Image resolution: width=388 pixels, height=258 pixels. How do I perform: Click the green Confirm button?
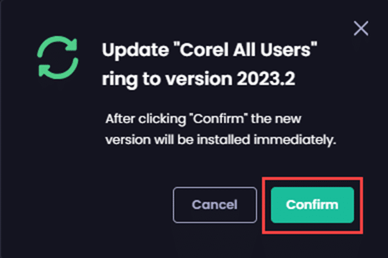(x=312, y=205)
